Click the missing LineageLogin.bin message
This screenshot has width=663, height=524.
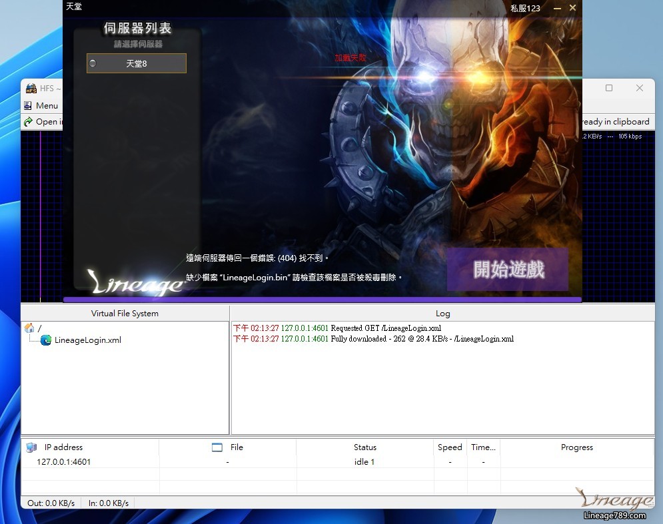pos(294,278)
